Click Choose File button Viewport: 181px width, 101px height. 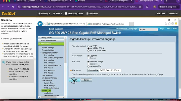coord(93,70)
